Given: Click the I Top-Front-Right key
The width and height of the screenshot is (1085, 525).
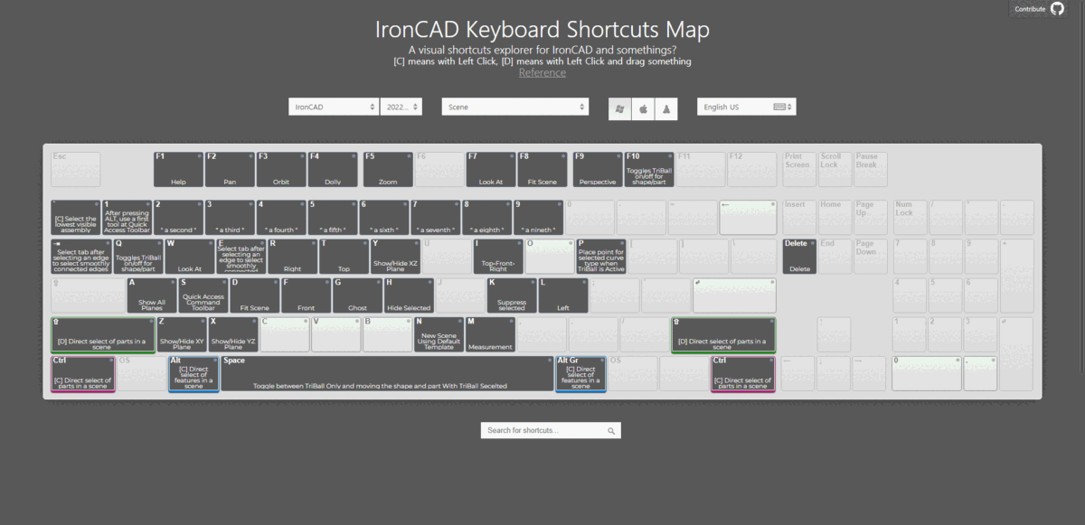Looking at the screenshot, I should tap(499, 257).
